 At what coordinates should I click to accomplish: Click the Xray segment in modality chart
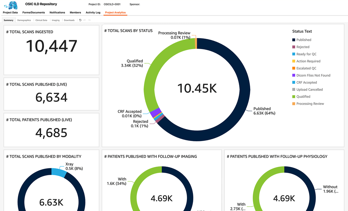point(58,171)
